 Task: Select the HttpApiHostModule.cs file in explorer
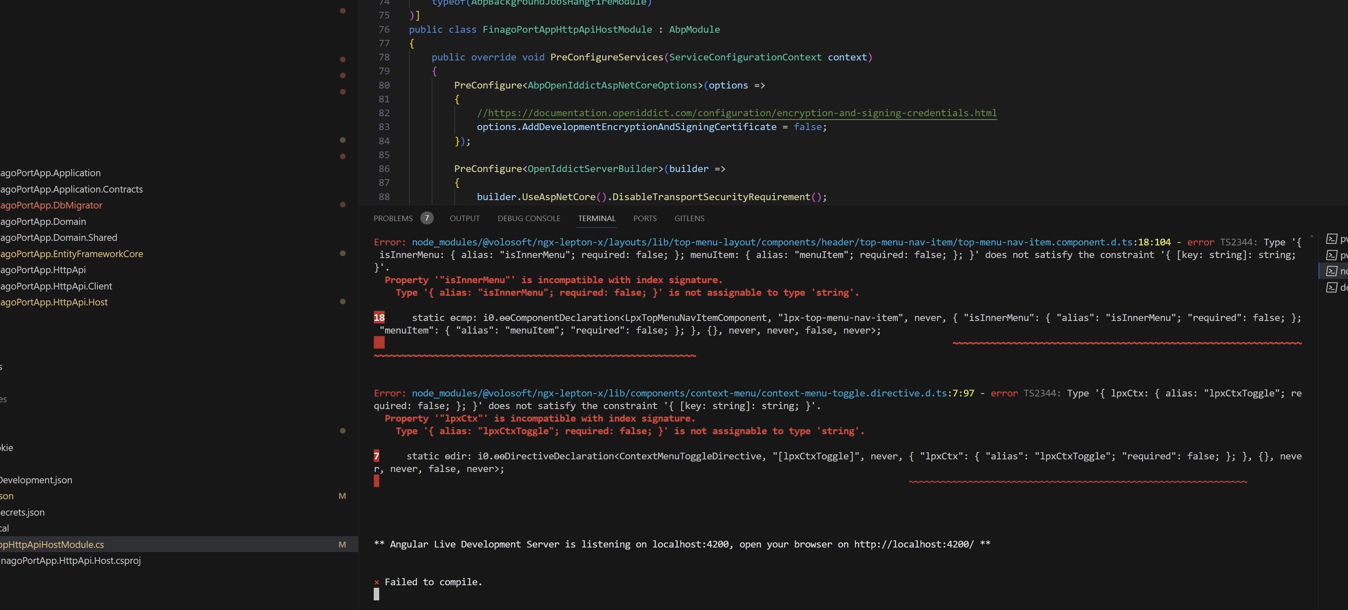point(52,545)
